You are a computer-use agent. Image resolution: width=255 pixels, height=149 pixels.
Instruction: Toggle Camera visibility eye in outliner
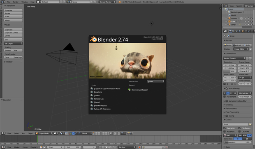click(x=246, y=19)
